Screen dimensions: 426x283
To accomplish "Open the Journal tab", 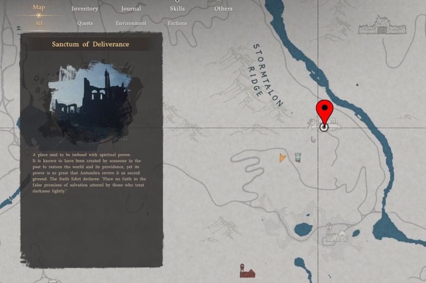I will coord(131,9).
